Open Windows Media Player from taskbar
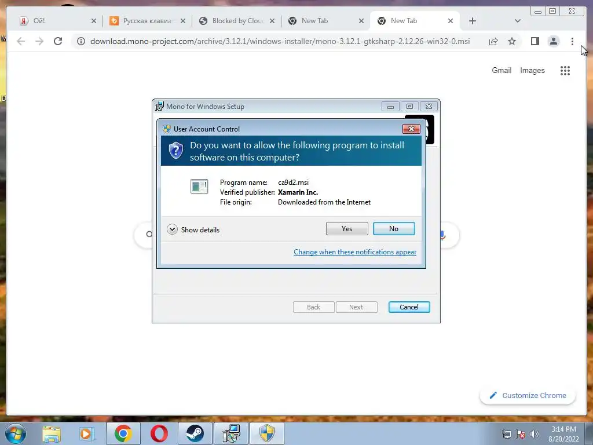Image resolution: width=593 pixels, height=445 pixels. [87, 433]
